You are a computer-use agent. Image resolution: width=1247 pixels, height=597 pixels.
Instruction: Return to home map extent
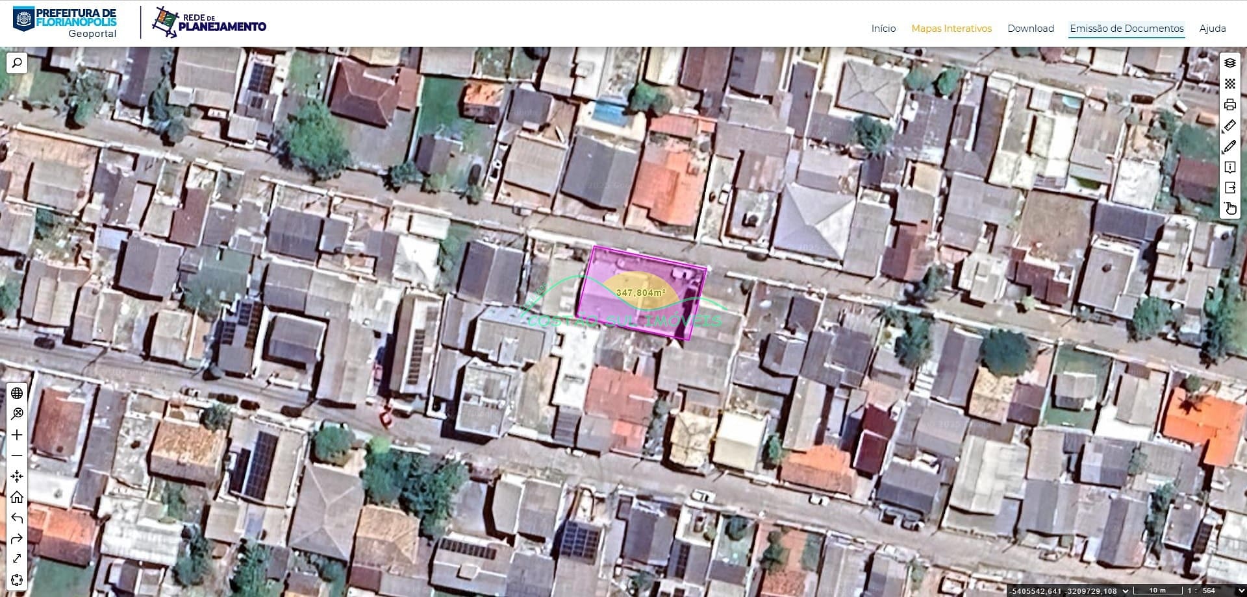(17, 497)
